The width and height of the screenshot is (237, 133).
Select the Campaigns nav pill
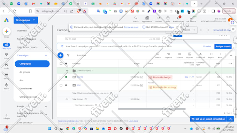[32, 64]
